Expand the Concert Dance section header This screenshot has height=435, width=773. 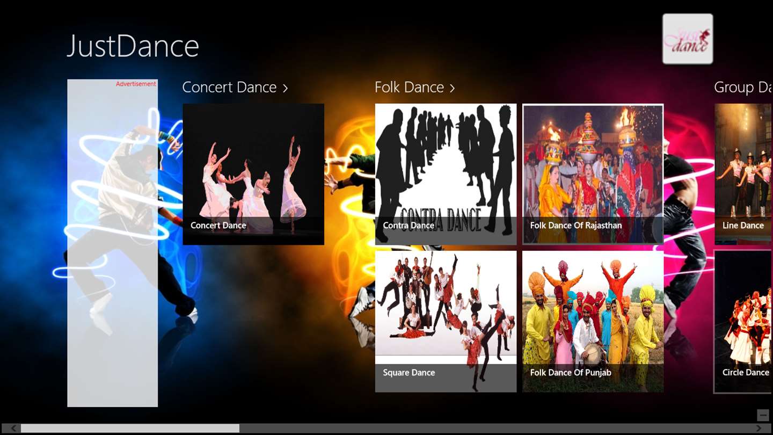click(235, 87)
